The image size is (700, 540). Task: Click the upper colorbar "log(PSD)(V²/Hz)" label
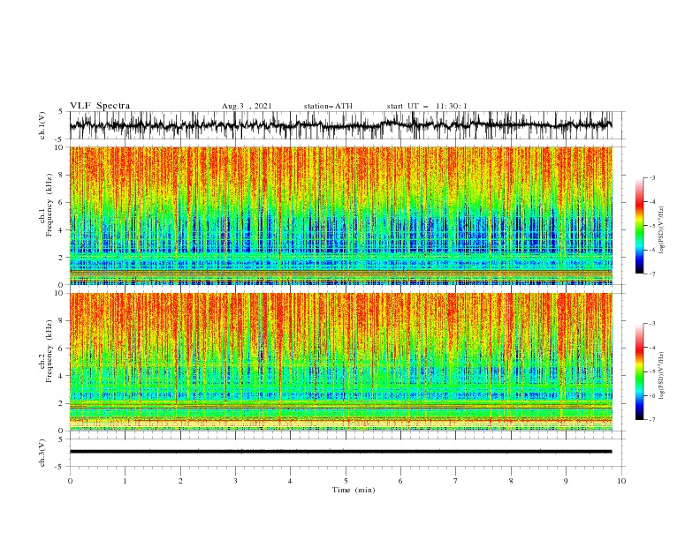661,230
